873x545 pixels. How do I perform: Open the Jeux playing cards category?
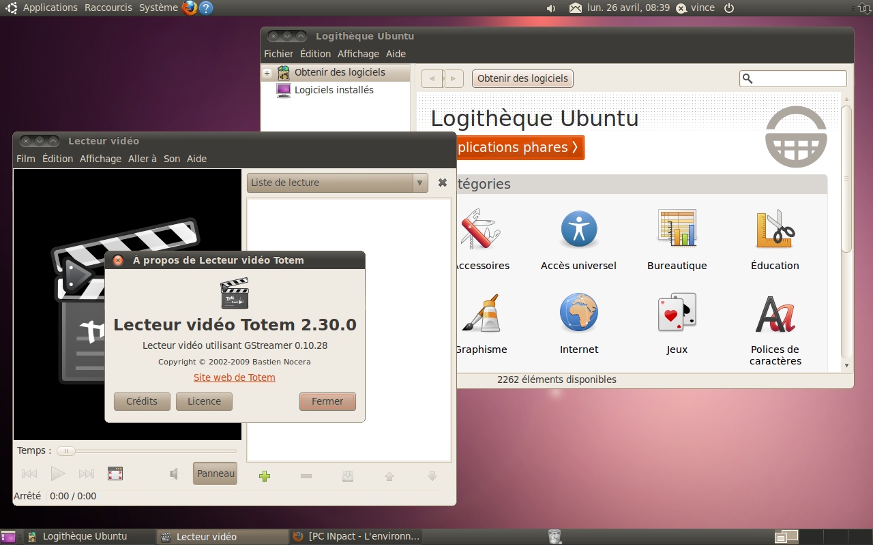[677, 313]
